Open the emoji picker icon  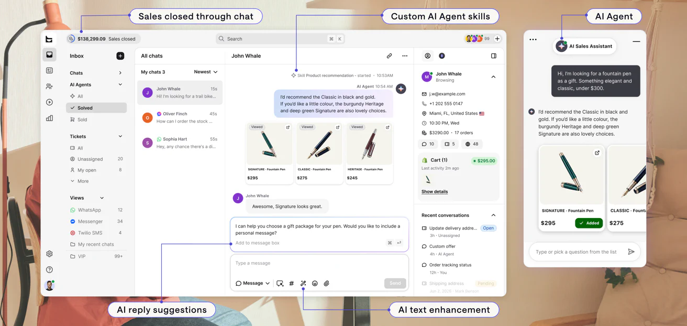(315, 283)
